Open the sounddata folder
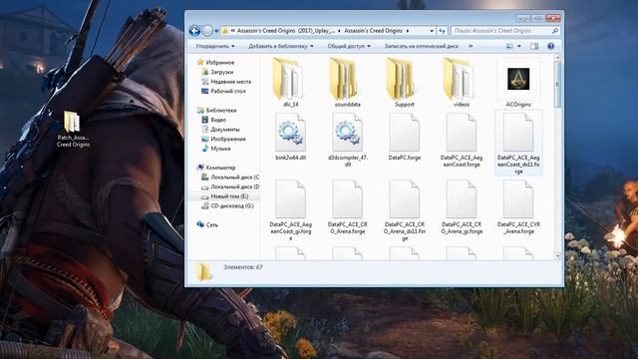Image resolution: width=638 pixels, height=359 pixels. click(347, 82)
